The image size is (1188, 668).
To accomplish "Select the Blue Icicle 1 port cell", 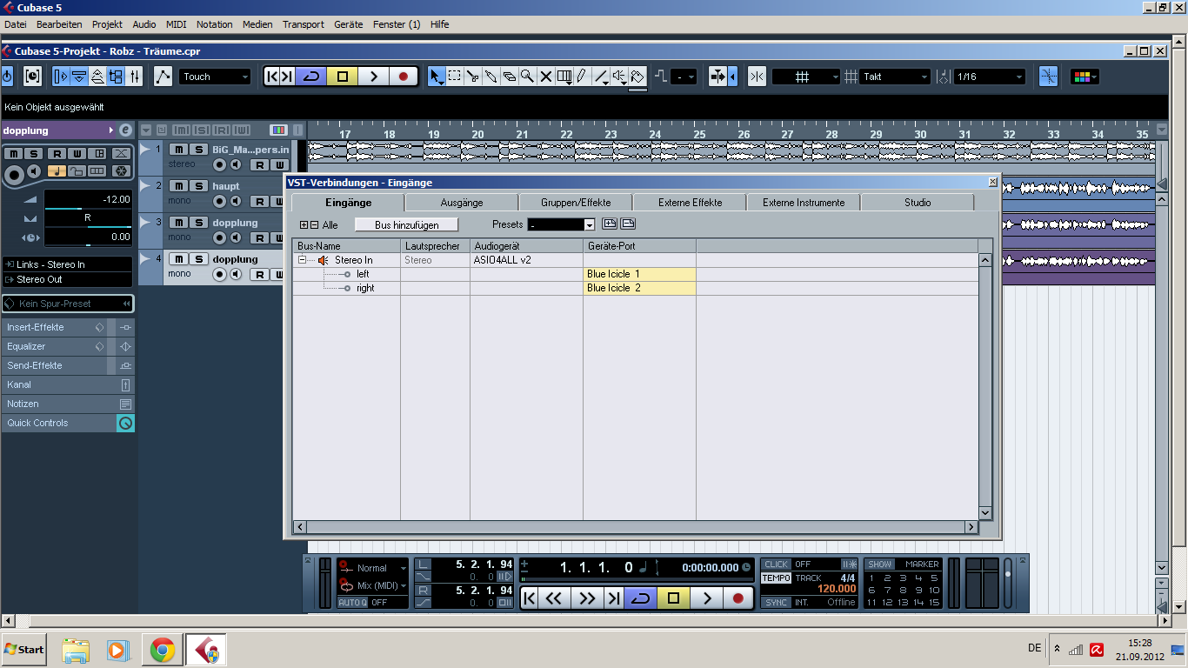I will click(x=639, y=274).
